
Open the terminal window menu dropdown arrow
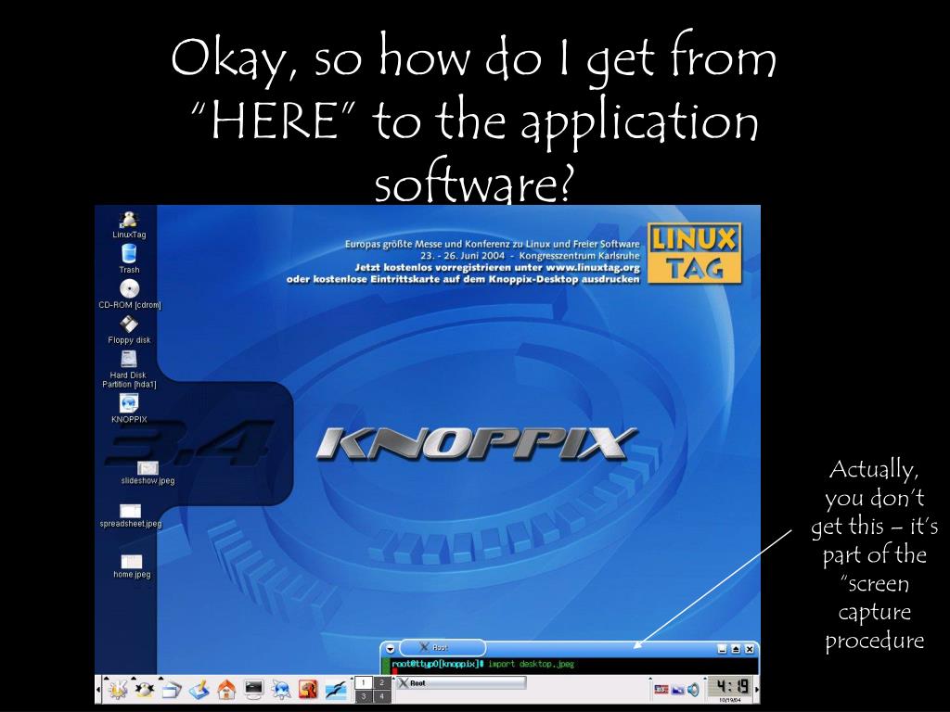(391, 648)
